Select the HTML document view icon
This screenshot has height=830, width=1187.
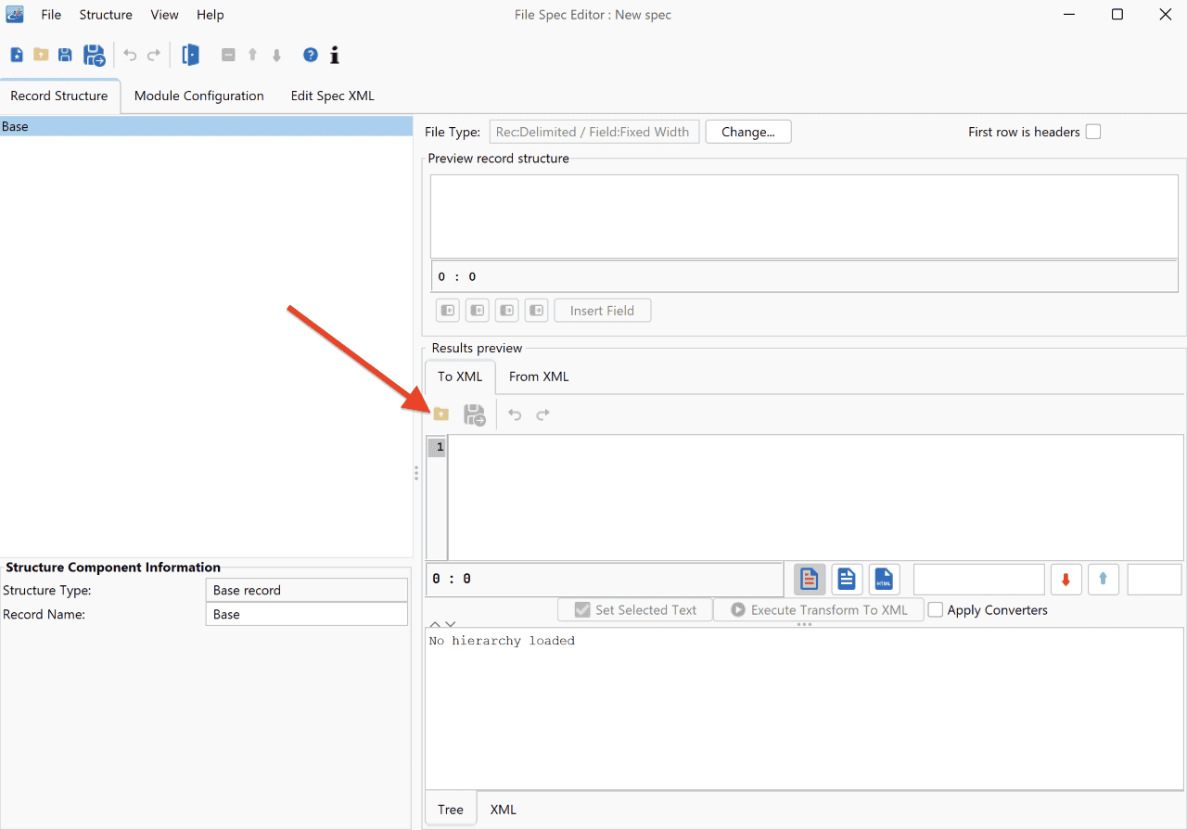pos(884,580)
